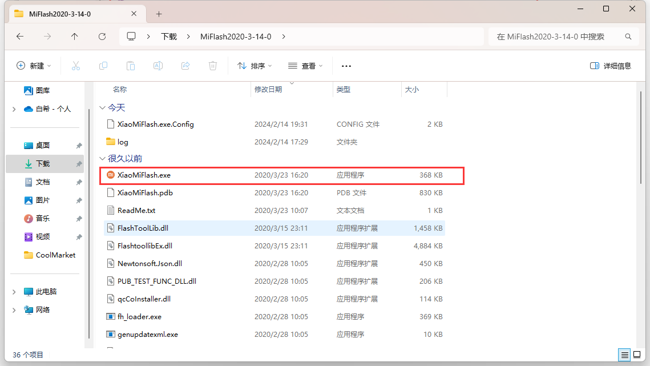The width and height of the screenshot is (650, 366).
Task: Refresh the current folder view
Action: (102, 37)
